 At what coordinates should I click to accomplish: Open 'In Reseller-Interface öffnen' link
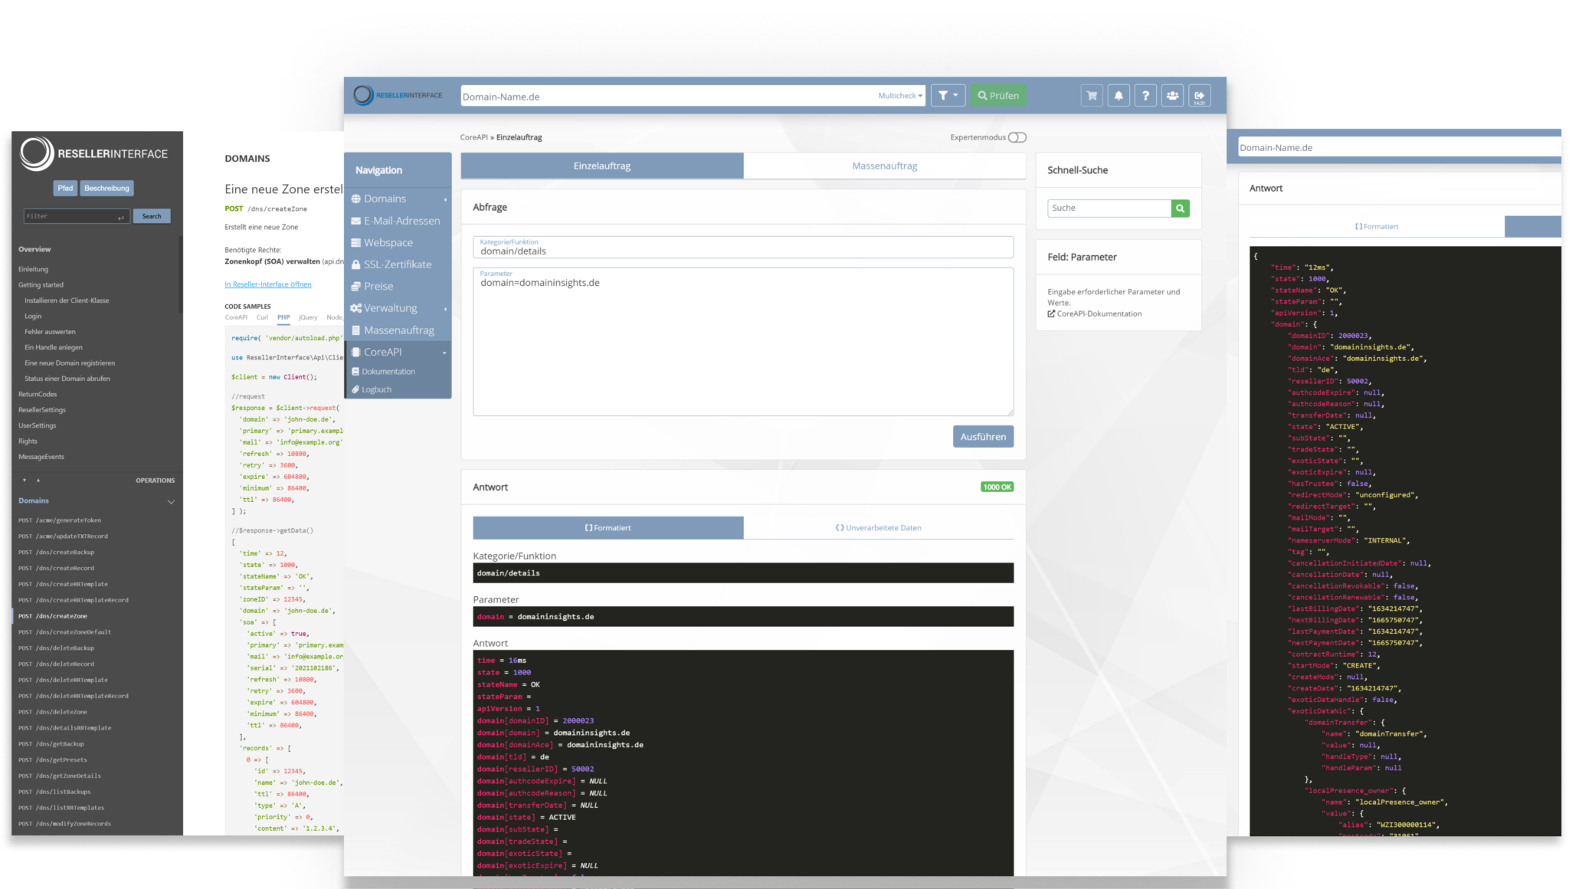[268, 284]
